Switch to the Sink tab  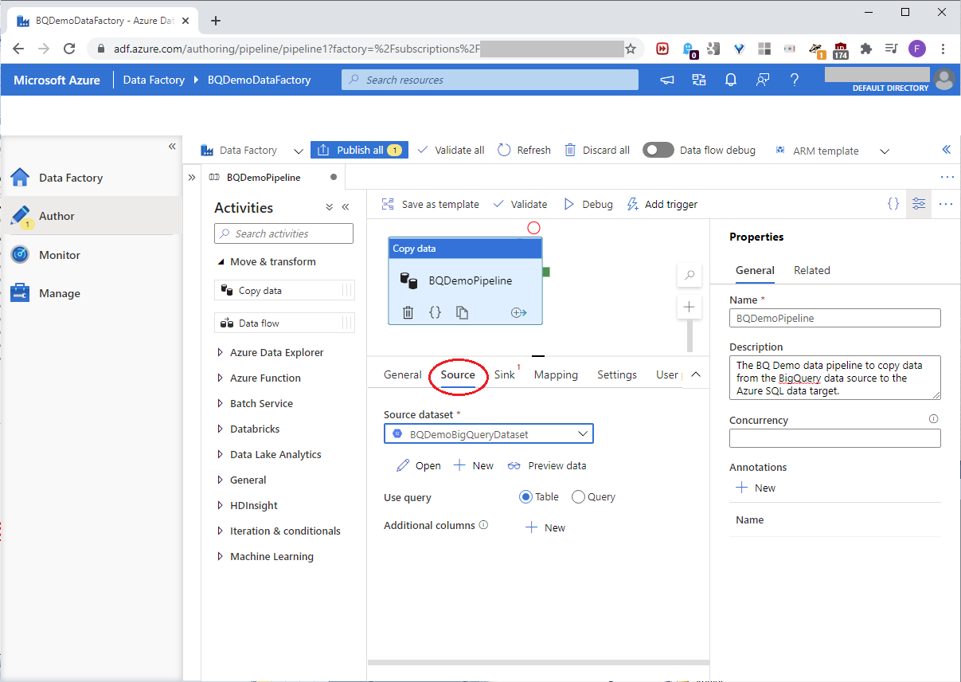coord(505,374)
